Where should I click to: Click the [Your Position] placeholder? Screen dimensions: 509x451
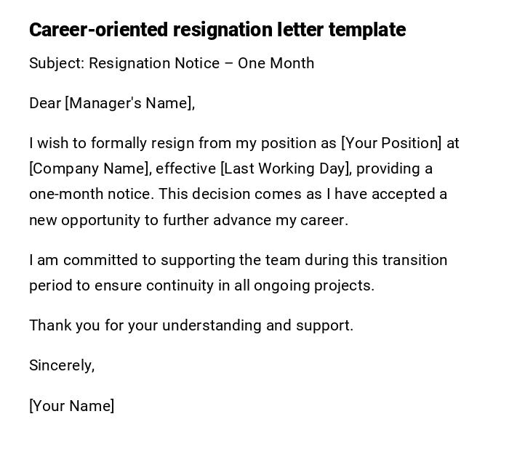391,143
